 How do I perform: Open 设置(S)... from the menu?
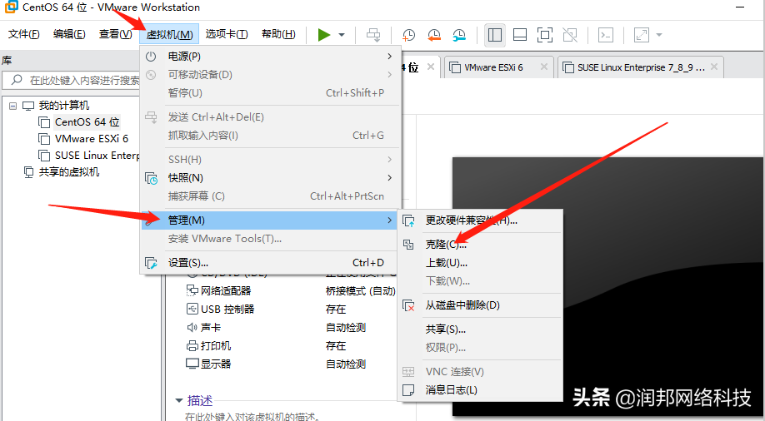(x=270, y=263)
